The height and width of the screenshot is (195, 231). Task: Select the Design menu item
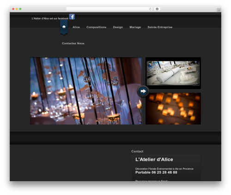pyautogui.click(x=118, y=27)
